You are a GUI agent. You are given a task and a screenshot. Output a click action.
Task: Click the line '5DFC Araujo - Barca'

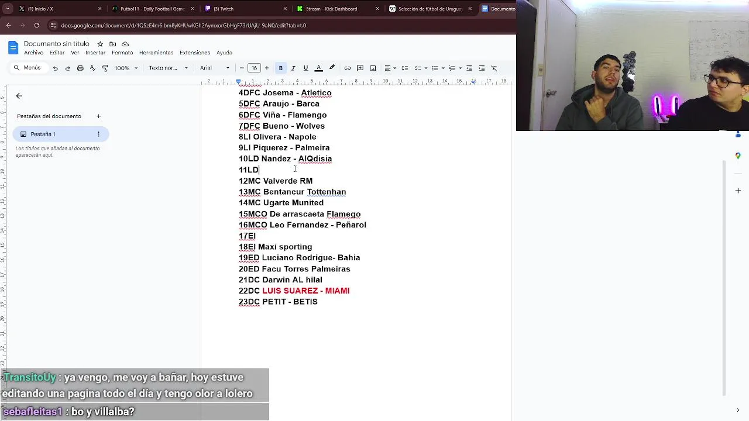pyautogui.click(x=279, y=103)
